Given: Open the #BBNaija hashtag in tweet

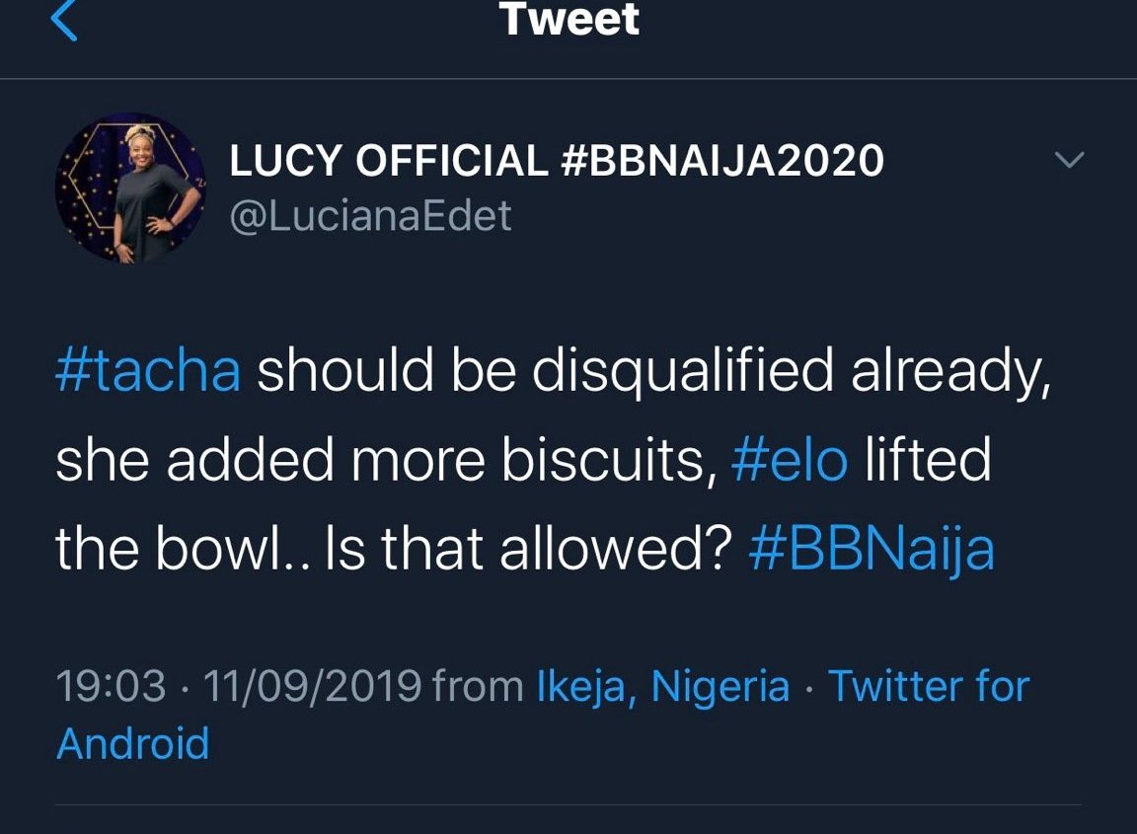Looking at the screenshot, I should coord(872,550).
